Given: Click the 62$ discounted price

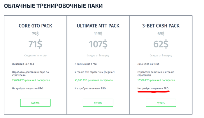Looking at the screenshot, I should (161, 44).
